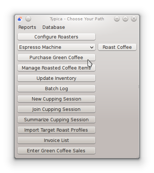Click Update Inventory button

57,78
